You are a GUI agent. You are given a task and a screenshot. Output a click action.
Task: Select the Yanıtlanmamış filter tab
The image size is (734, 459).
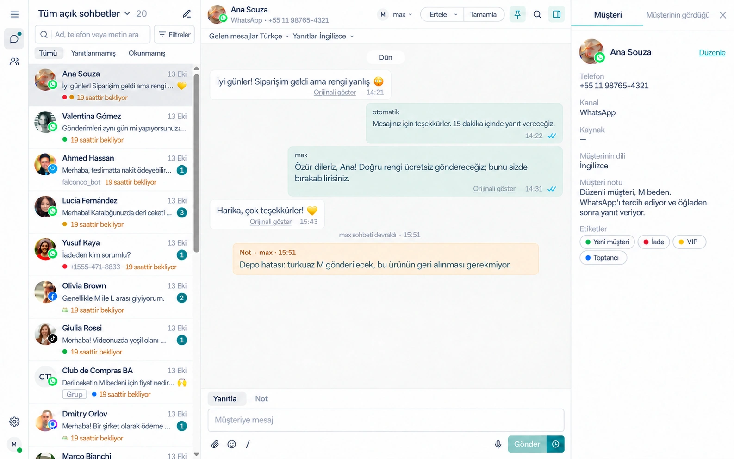[x=93, y=53]
